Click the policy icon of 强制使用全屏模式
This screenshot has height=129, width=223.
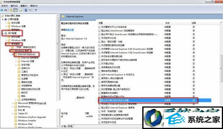coord(99,71)
